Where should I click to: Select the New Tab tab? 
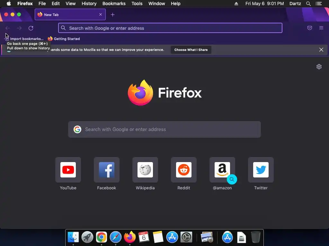pos(70,14)
